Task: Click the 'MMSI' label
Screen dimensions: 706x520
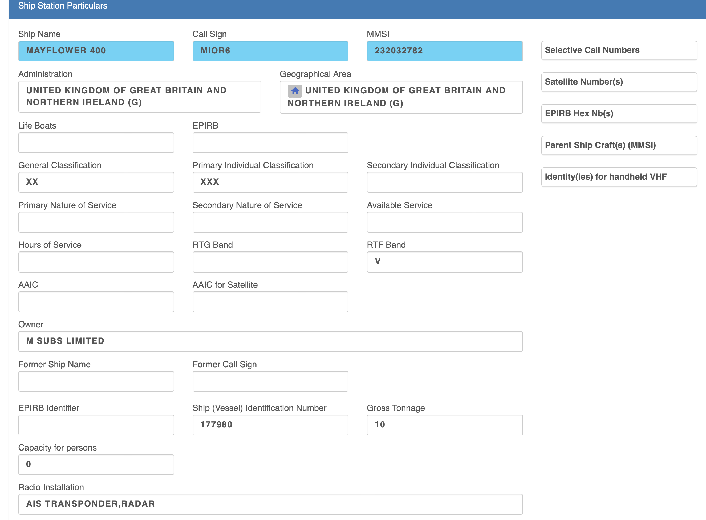Action: pyautogui.click(x=378, y=34)
